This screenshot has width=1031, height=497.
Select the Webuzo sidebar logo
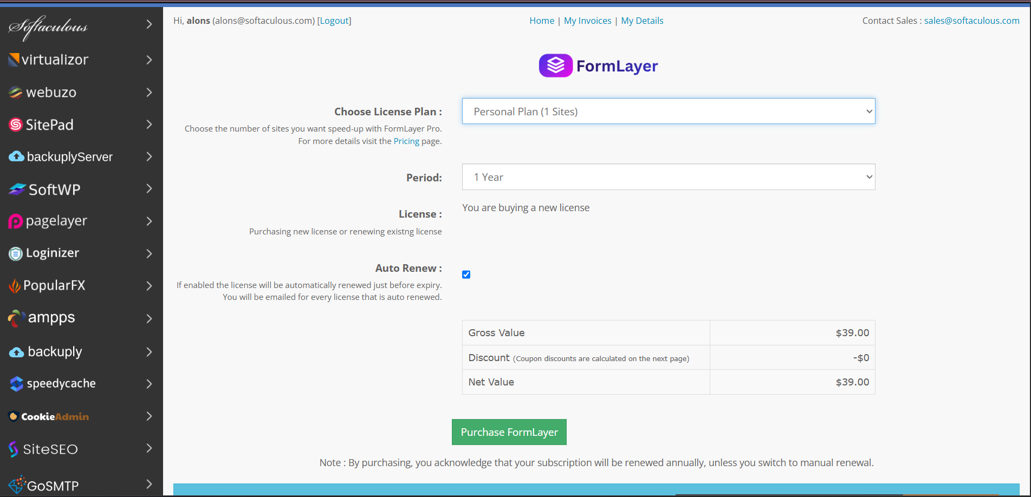[42, 92]
